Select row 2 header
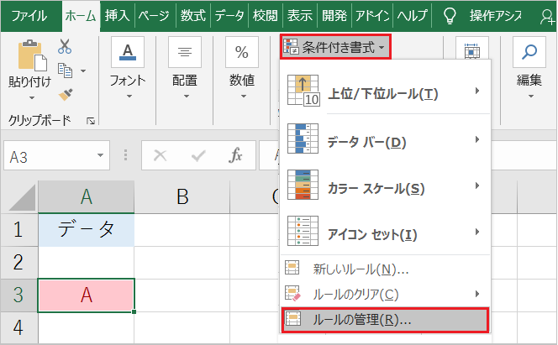This screenshot has width=558, height=345. tap(18, 262)
